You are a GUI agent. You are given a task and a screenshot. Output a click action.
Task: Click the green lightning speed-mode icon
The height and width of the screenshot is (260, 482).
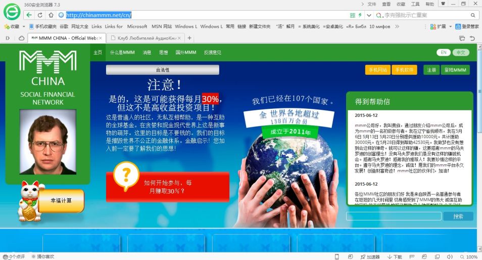click(360, 15)
